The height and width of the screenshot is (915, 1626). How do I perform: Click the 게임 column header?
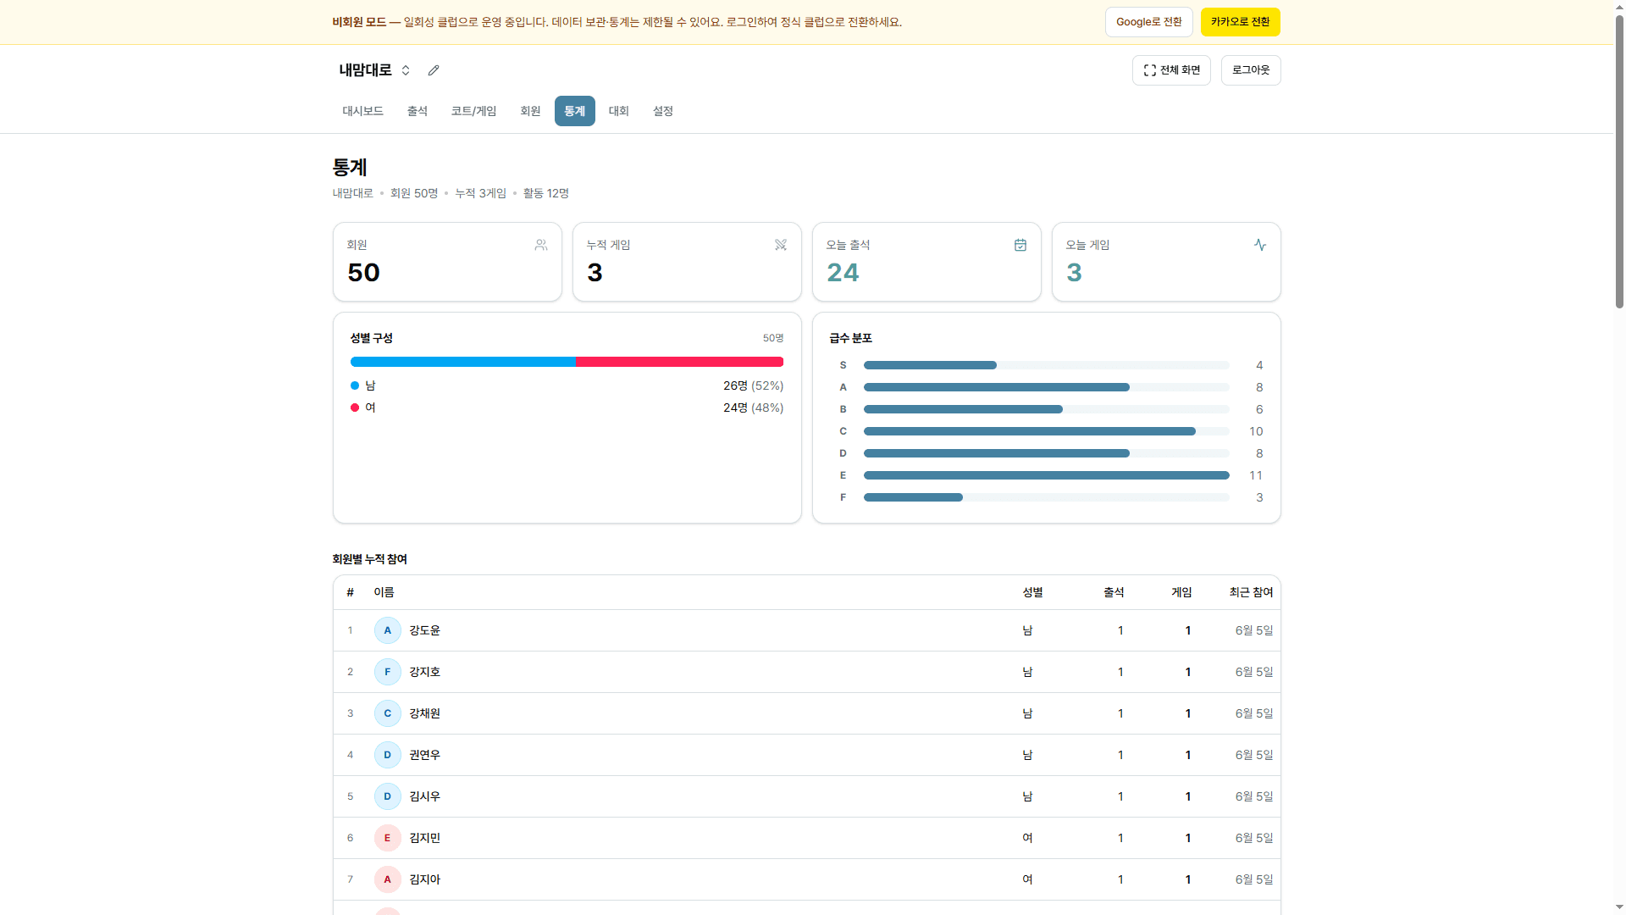pos(1181,592)
